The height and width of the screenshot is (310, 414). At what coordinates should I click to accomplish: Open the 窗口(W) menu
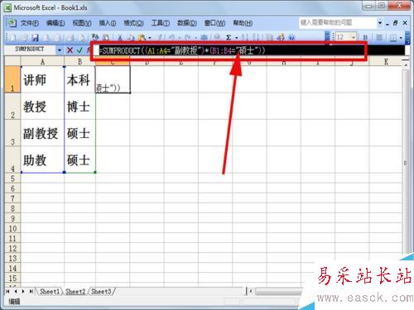[x=214, y=23]
